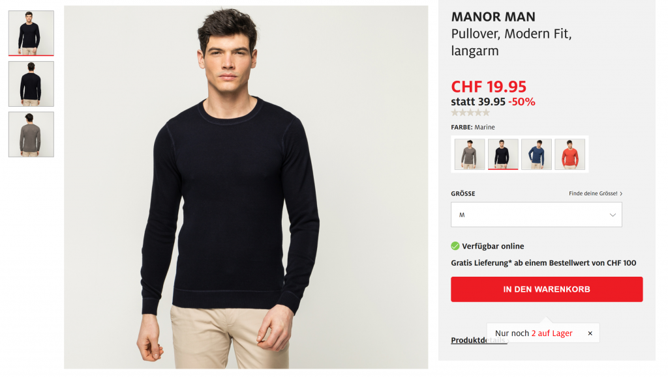Show the front-view thumbnail image
The image size is (668, 377).
coord(31,33)
